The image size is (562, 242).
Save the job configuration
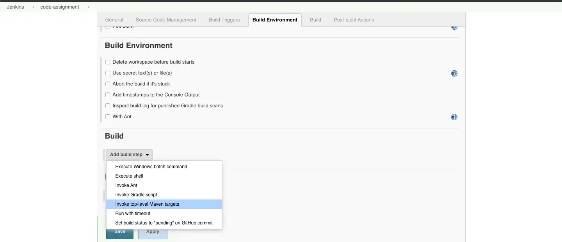point(119,231)
